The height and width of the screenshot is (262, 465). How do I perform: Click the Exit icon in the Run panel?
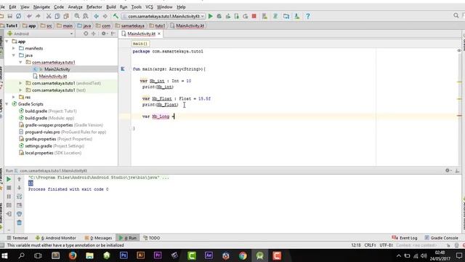pos(9,213)
